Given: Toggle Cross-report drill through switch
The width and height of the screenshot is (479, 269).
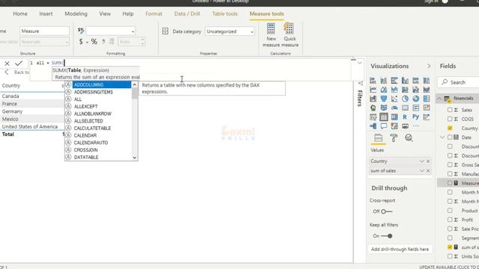Looking at the screenshot, I should point(386,211).
